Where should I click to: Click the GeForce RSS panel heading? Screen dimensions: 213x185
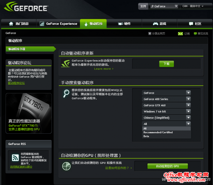point(17,144)
